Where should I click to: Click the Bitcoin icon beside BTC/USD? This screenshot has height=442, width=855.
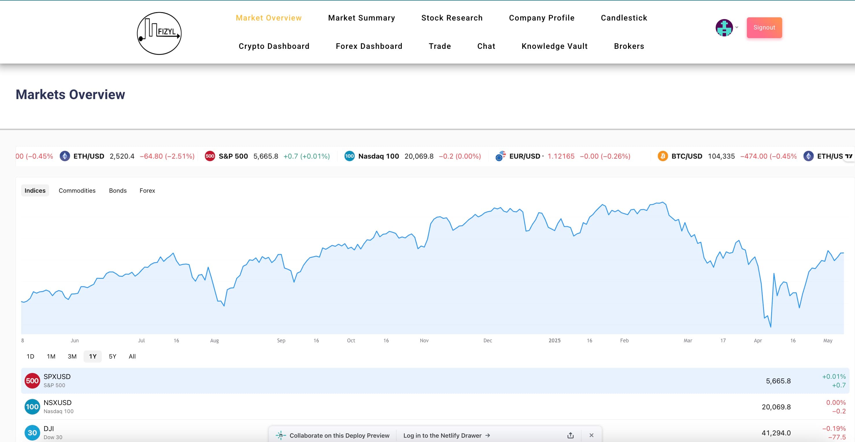662,156
